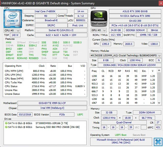
Task: Click the Cores/Threads 6 / 12 field
Action: pyautogui.click(x=81, y=16)
